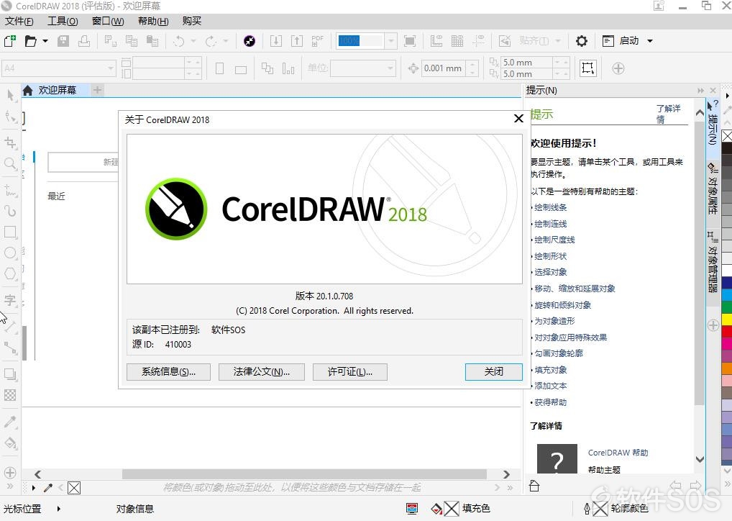Click the Publish to PDF icon
The height and width of the screenshot is (521, 732).
(x=317, y=41)
